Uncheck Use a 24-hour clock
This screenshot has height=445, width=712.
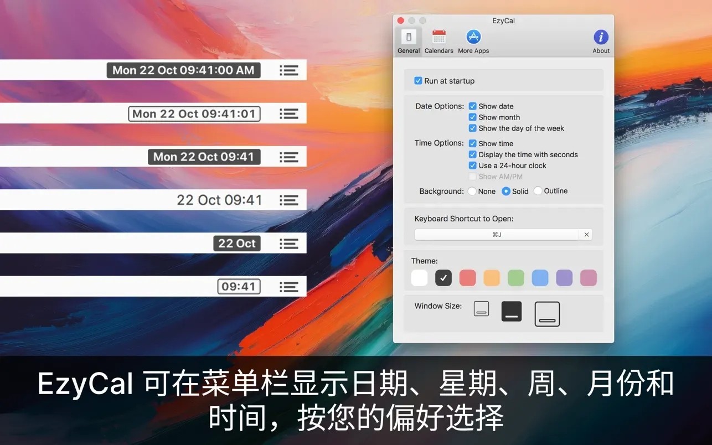pyautogui.click(x=472, y=165)
